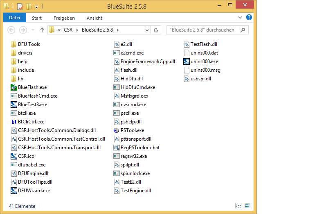Select the PSTool.exe application icon
This screenshot has width=335, height=214.
tap(117, 130)
